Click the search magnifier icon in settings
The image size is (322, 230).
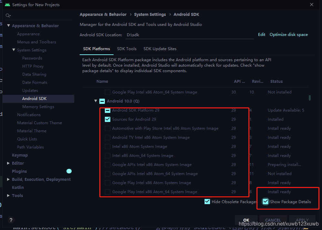[x=8, y=16]
